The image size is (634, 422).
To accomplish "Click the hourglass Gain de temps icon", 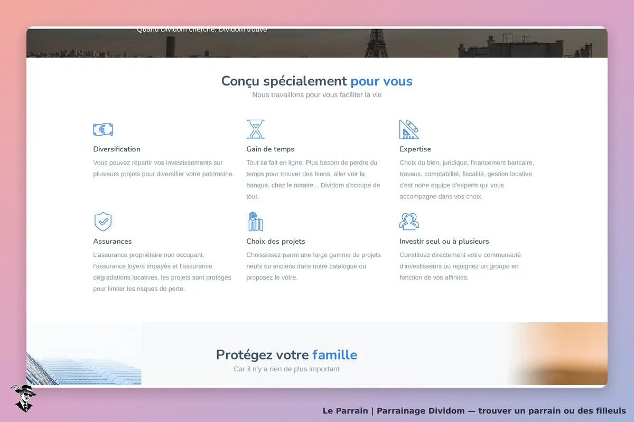I will [256, 129].
